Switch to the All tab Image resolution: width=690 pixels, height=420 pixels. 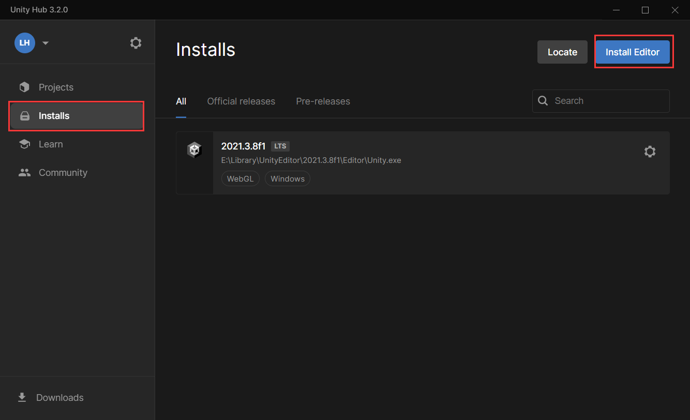tap(181, 101)
